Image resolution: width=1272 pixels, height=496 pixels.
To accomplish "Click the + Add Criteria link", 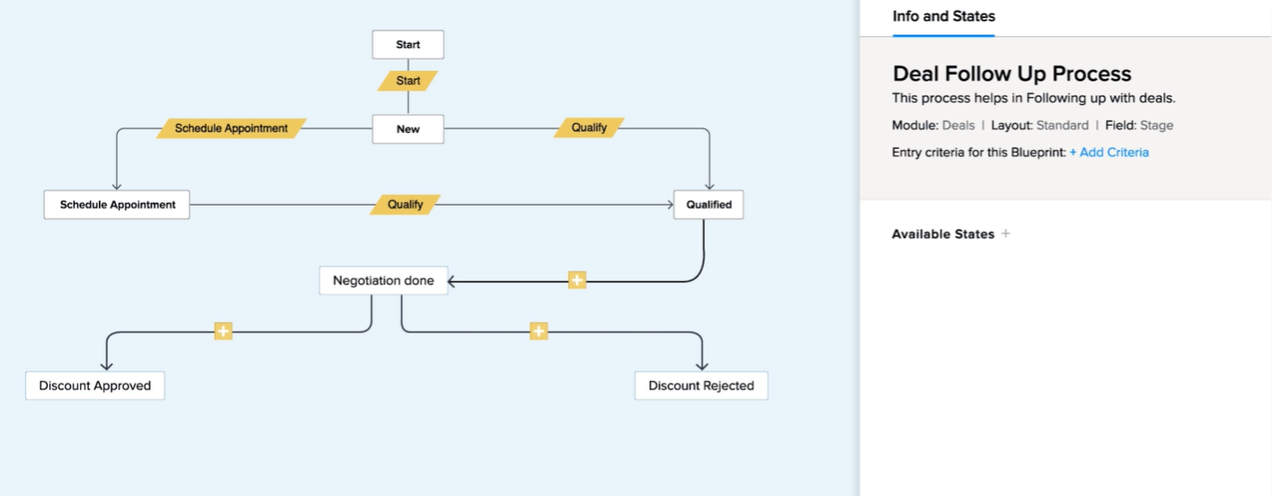I will [1109, 152].
